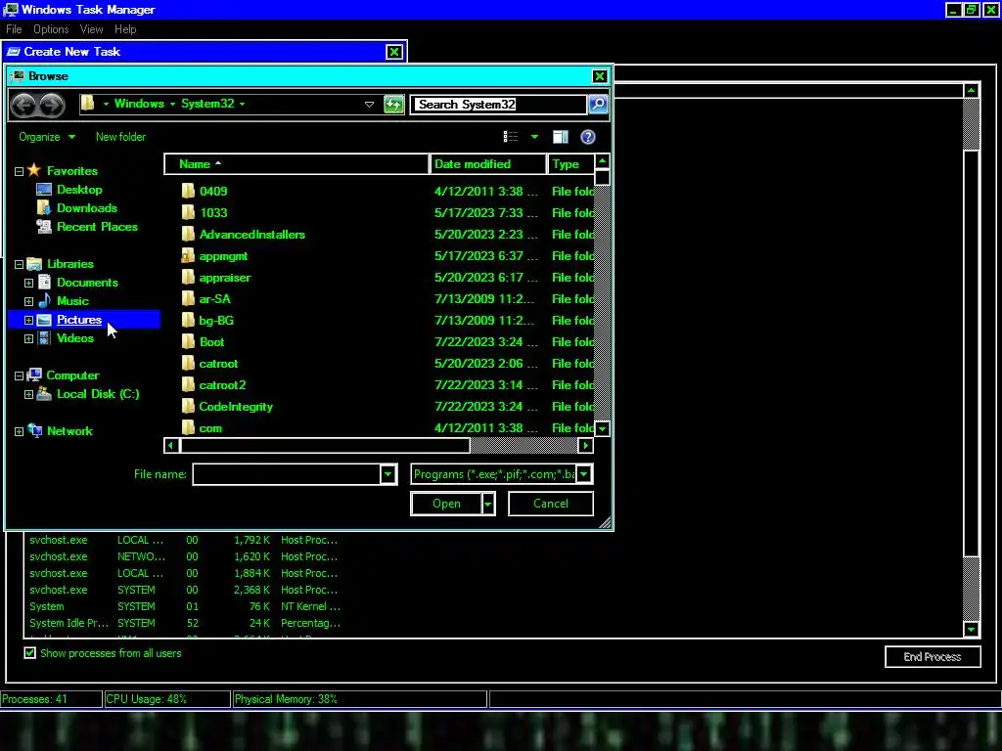
Task: Select the AdvancedInstallers folder icon
Action: [x=188, y=235]
